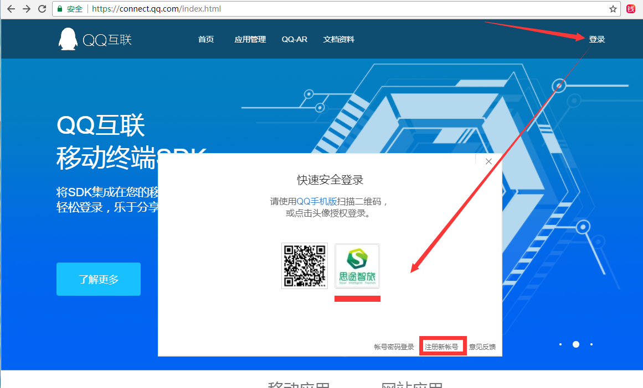
Task: Open the 意见反馈 link
Action: pyautogui.click(x=482, y=347)
